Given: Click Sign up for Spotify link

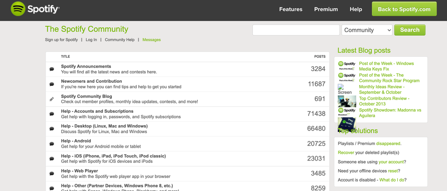Looking at the screenshot, I should (61, 40).
